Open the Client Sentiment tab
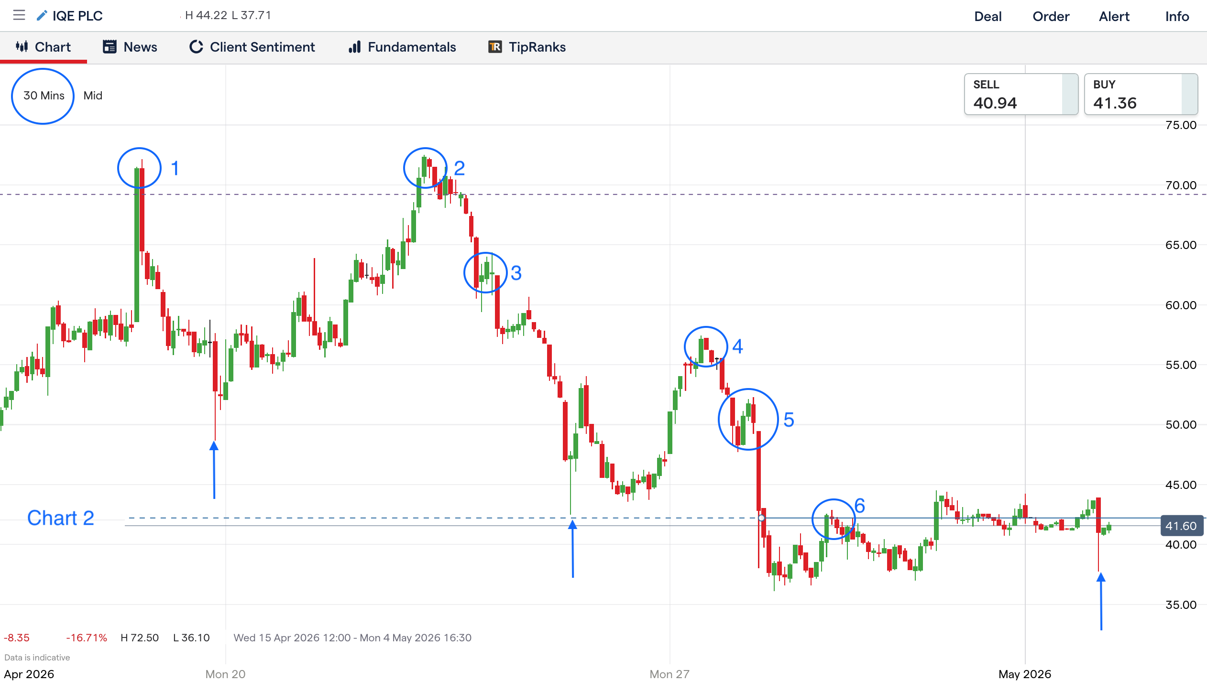The width and height of the screenshot is (1207, 681). pos(252,47)
